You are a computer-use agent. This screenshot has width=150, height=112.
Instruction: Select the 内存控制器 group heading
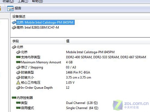(25, 98)
